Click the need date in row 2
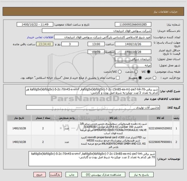The image size is (187, 181). (x=19, y=142)
